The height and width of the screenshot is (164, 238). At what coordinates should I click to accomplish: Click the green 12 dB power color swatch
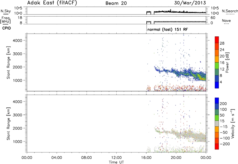coord(217,66)
